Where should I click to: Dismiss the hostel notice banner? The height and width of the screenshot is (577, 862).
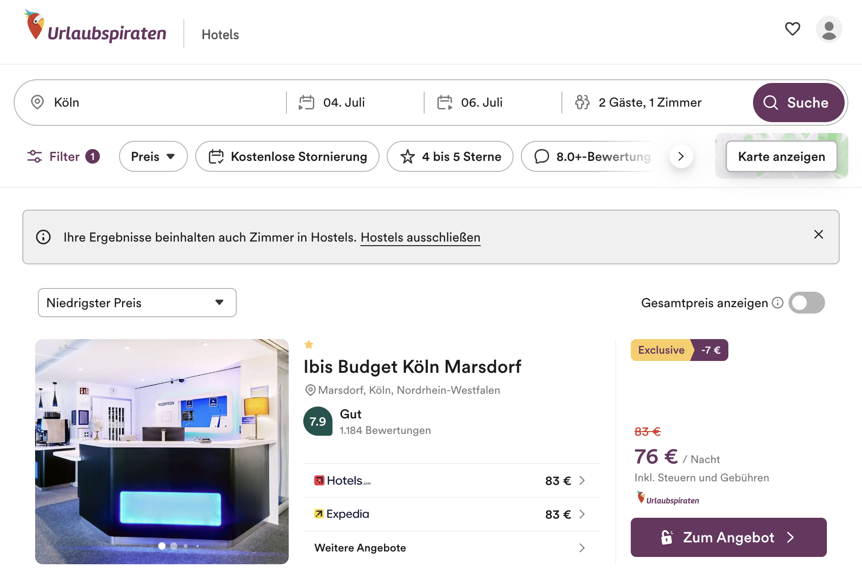pyautogui.click(x=819, y=234)
